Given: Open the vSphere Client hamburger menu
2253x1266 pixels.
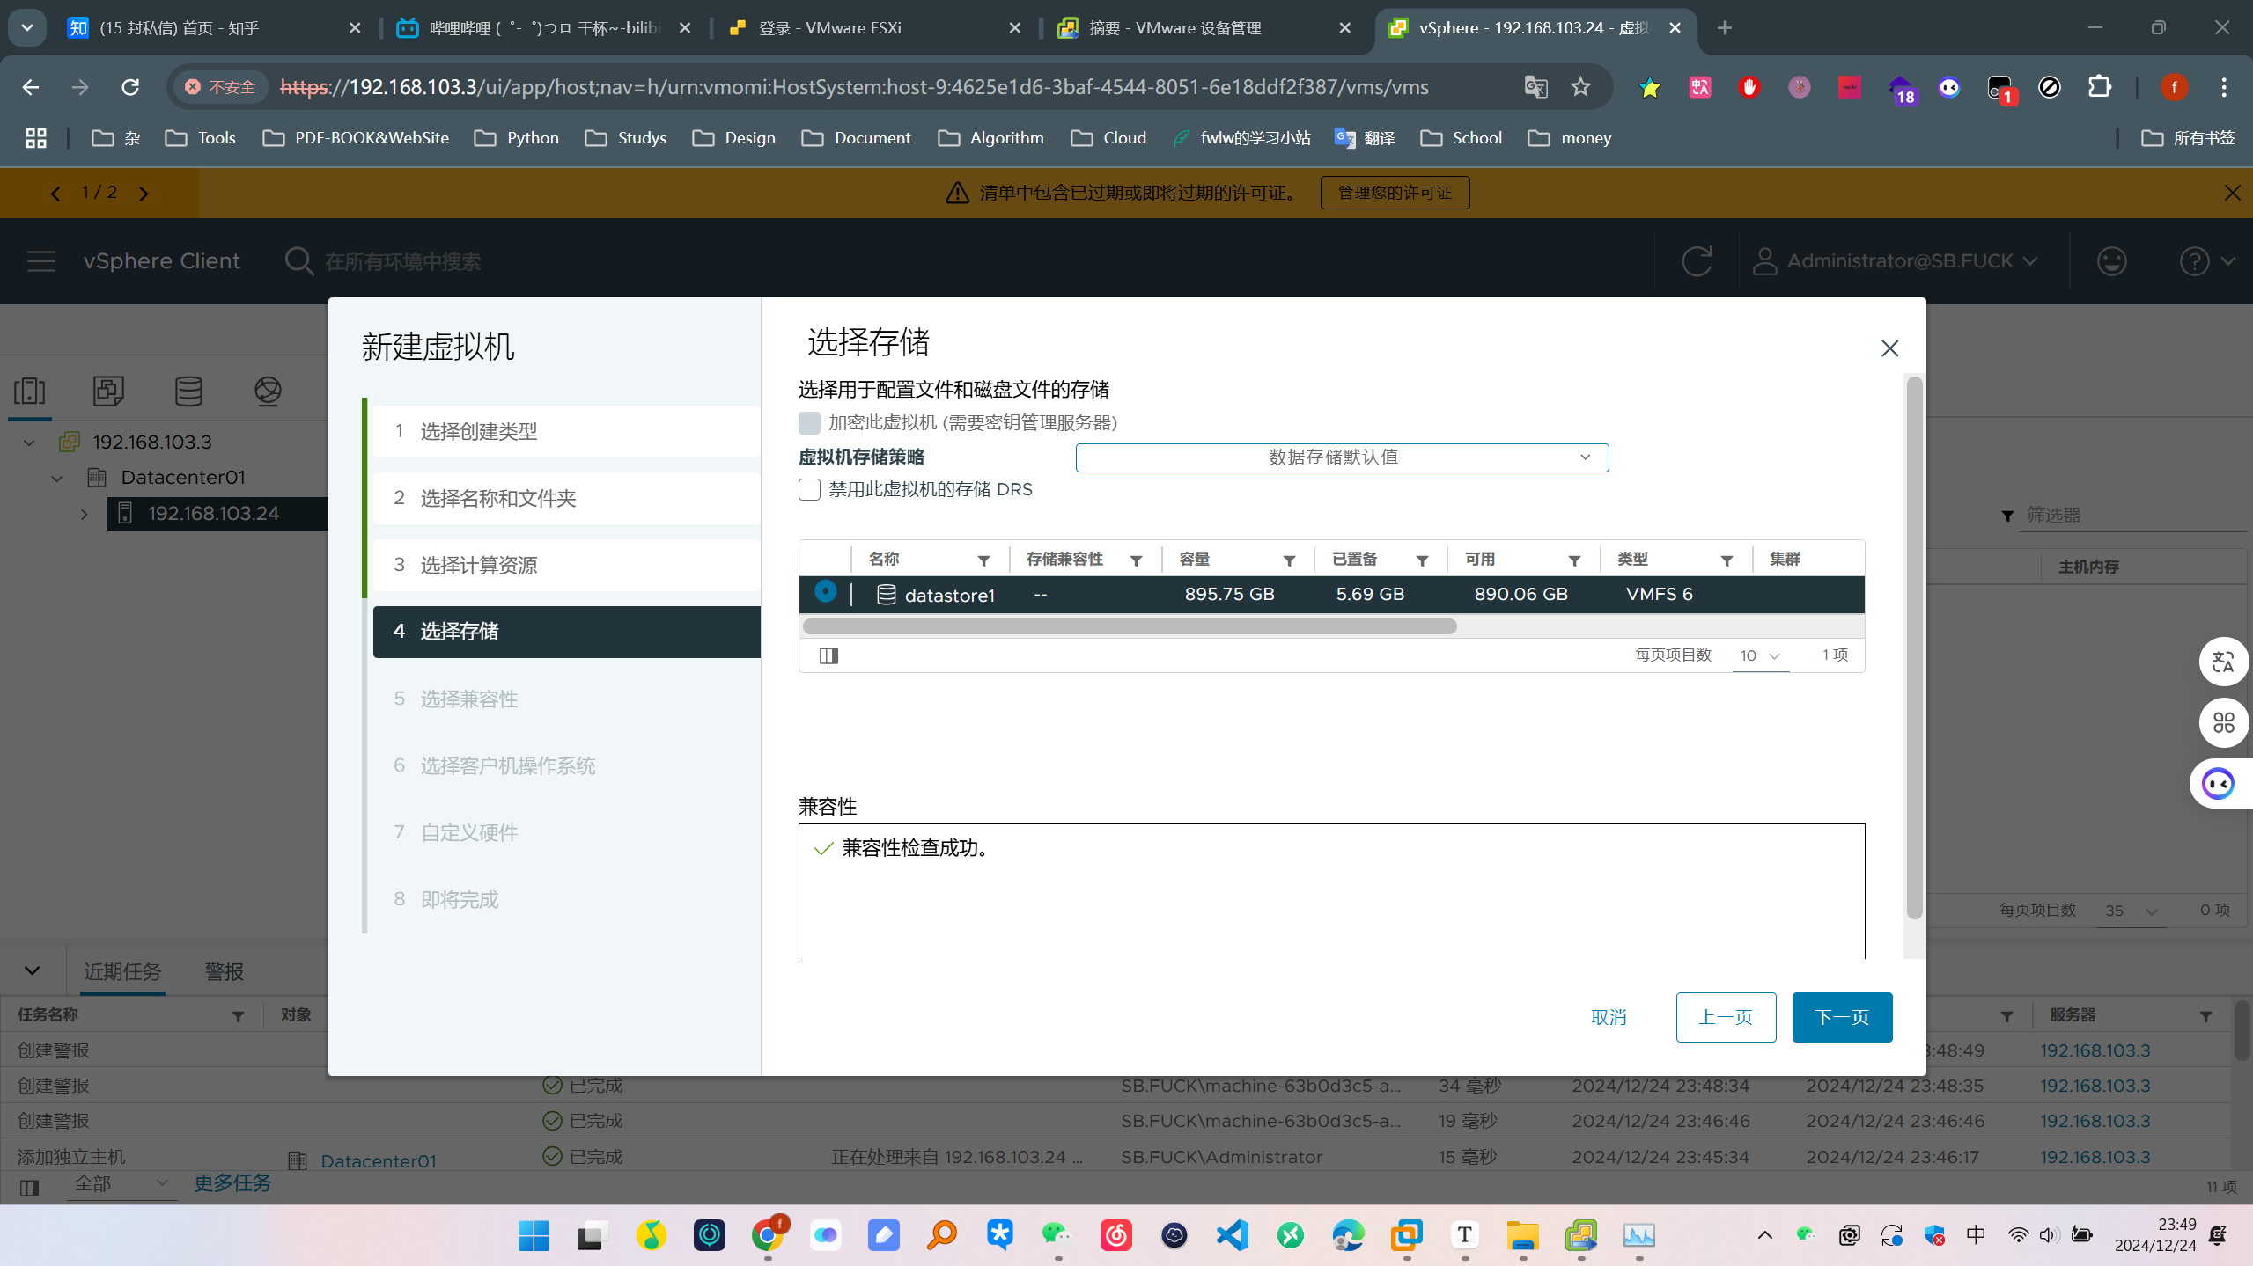Looking at the screenshot, I should tap(41, 261).
